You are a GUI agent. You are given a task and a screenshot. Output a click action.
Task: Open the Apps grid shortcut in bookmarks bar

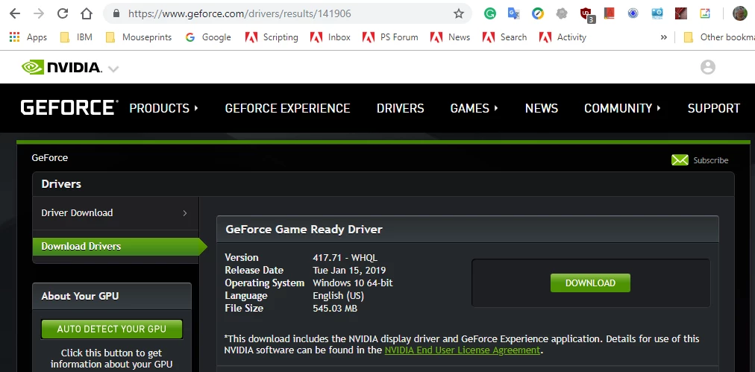(x=28, y=37)
